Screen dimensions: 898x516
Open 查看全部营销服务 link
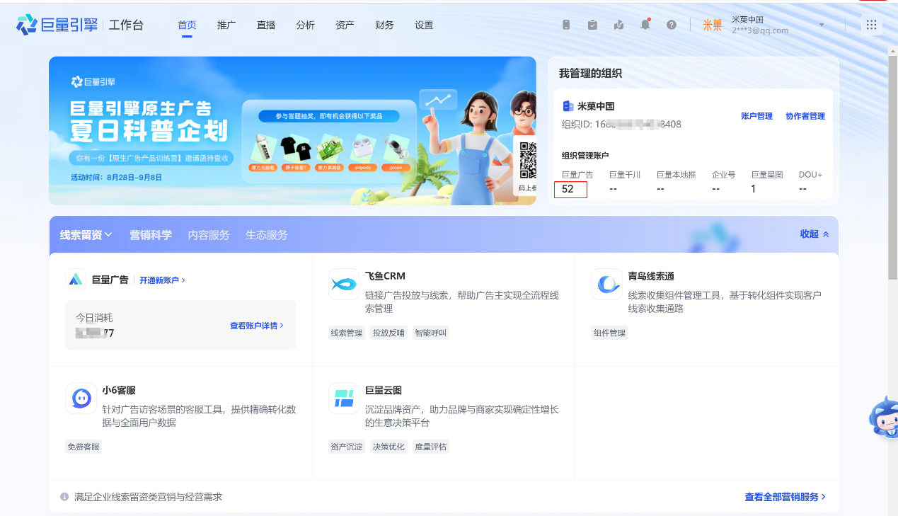click(785, 497)
